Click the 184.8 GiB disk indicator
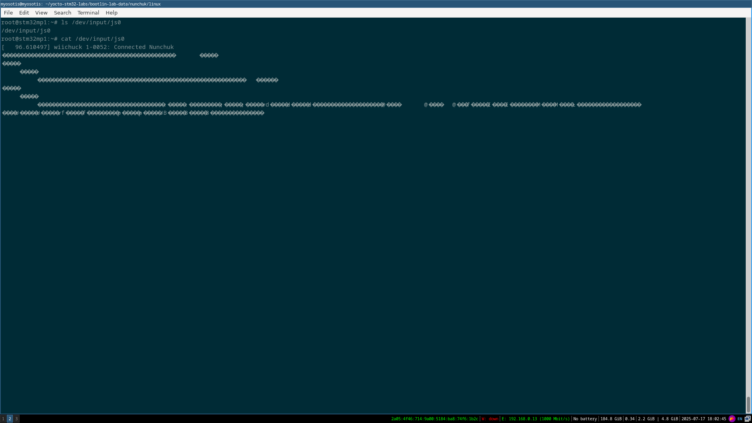 point(611,419)
